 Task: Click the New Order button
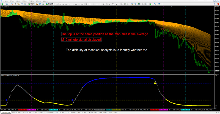[31, 4]
